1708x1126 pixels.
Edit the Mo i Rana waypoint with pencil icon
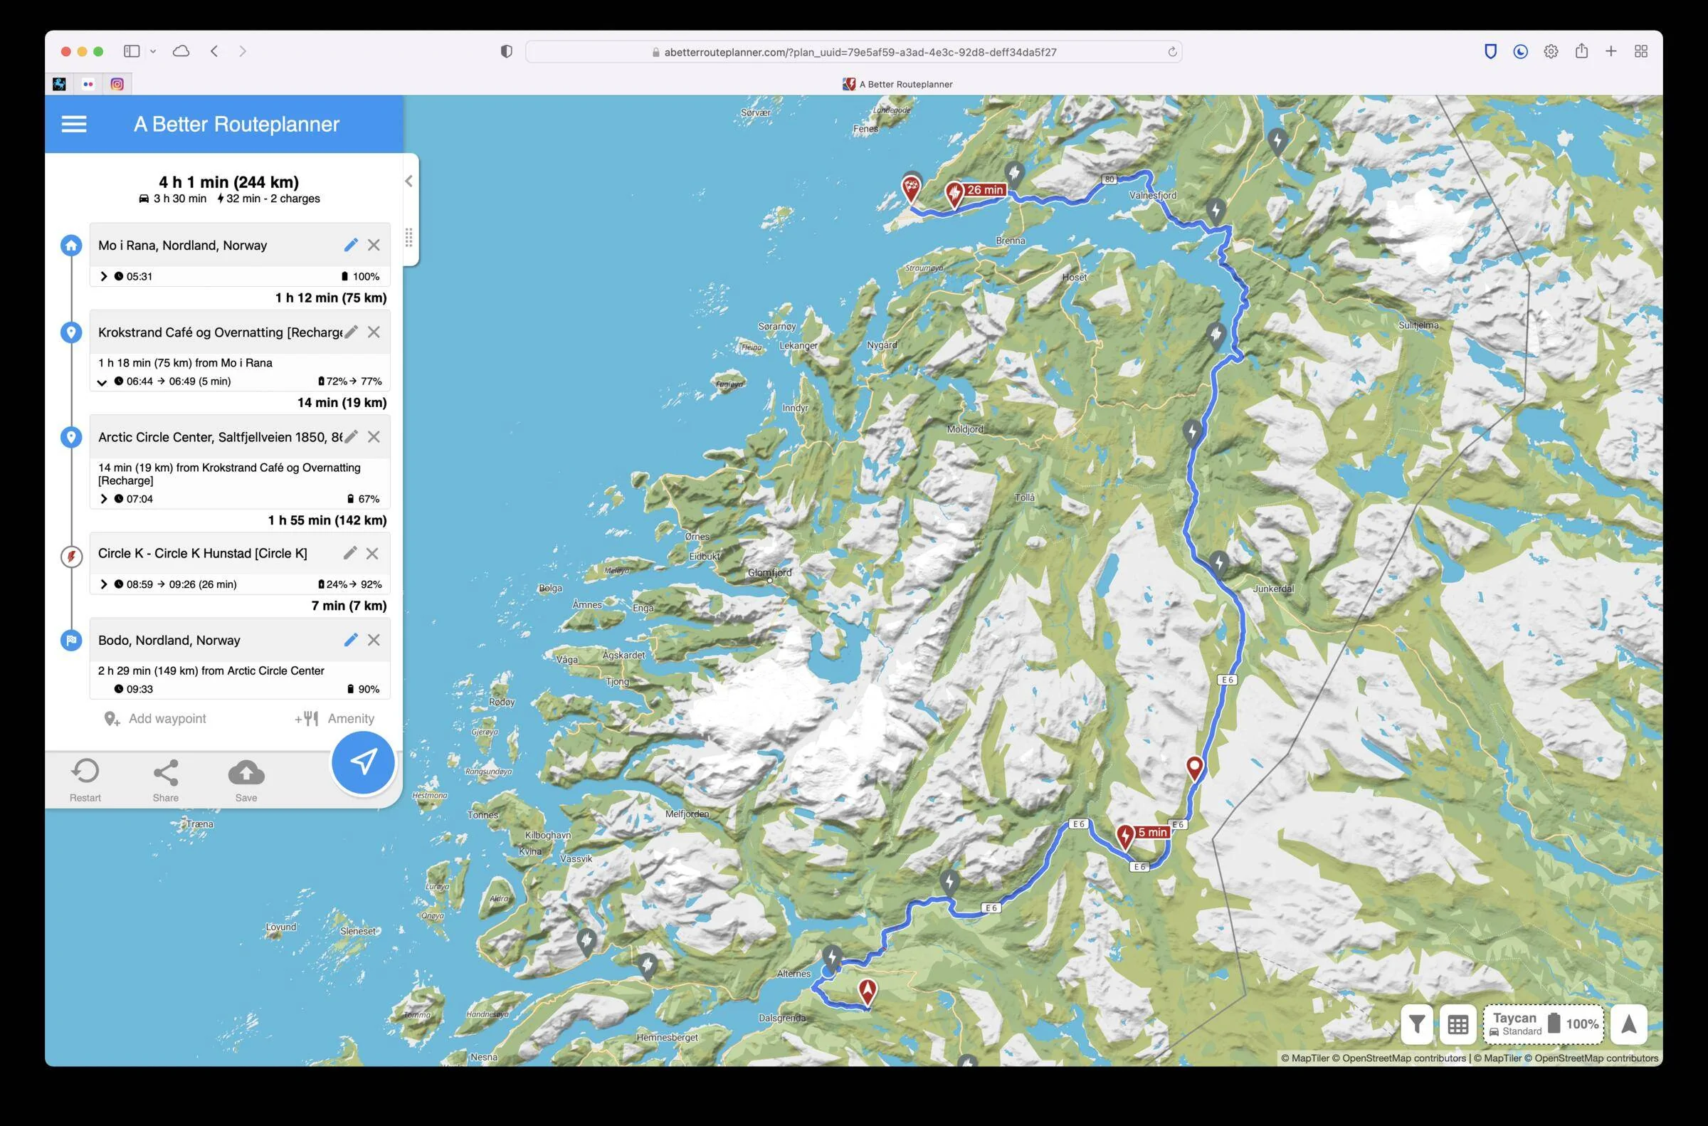pyautogui.click(x=350, y=245)
